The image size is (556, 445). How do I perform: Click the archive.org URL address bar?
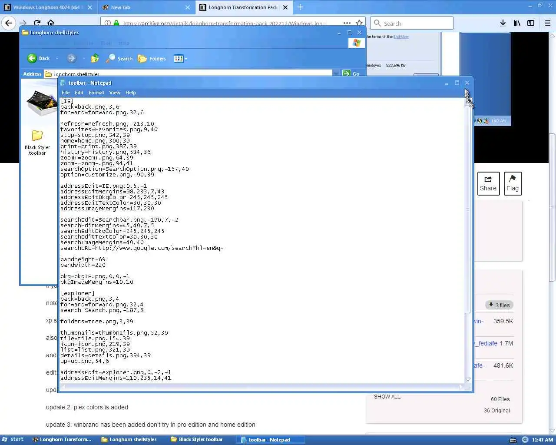[x=224, y=23]
